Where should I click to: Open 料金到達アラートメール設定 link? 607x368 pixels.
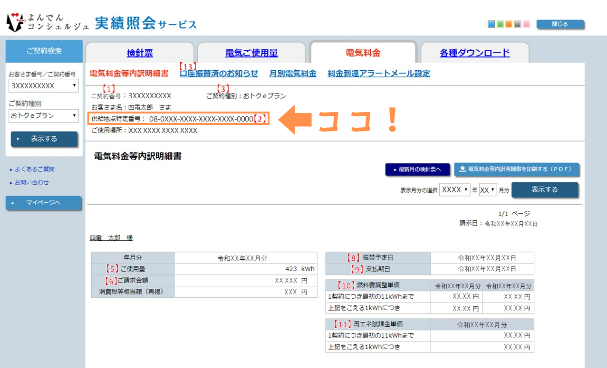[379, 74]
